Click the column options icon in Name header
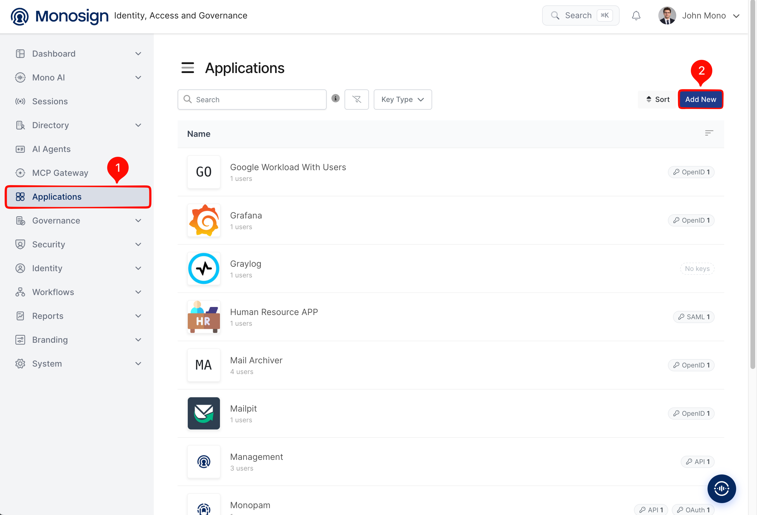 [709, 133]
